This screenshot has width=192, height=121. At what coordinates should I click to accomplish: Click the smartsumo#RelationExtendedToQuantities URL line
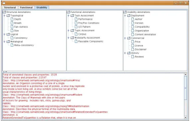pos(55,112)
